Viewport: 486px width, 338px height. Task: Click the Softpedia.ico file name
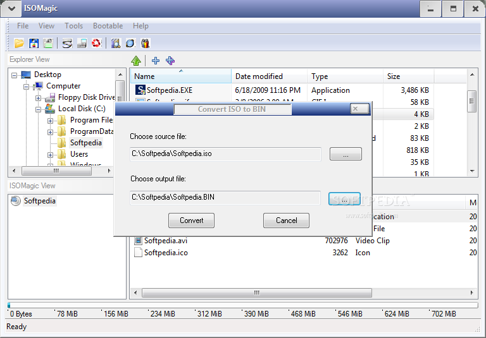[x=166, y=253]
